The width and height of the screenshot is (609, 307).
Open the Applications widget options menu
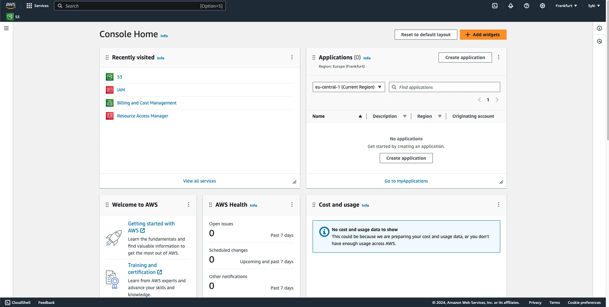tap(499, 57)
